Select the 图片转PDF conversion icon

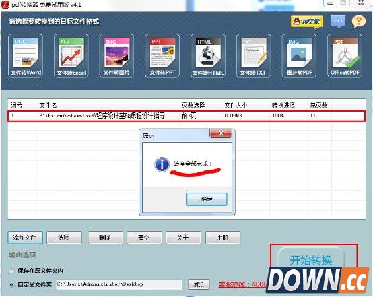[299, 56]
